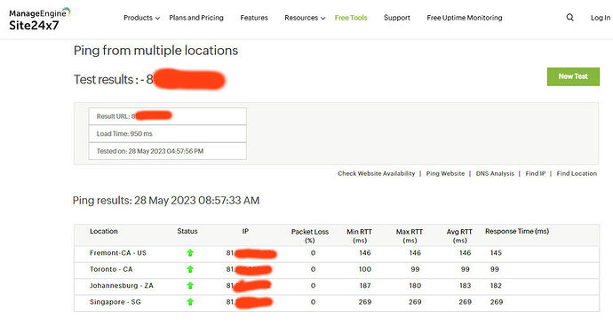The width and height of the screenshot is (613, 326).
Task: Select the 'Load Time: 950 ms' text
Action: [x=124, y=133]
